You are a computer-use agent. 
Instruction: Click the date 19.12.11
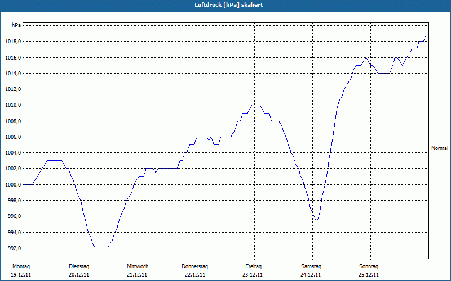(21, 275)
